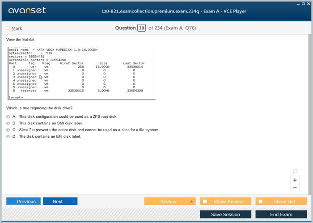Click the arrow on the Next button
This screenshot has height=223, width=313.
pyautogui.click(x=73, y=202)
